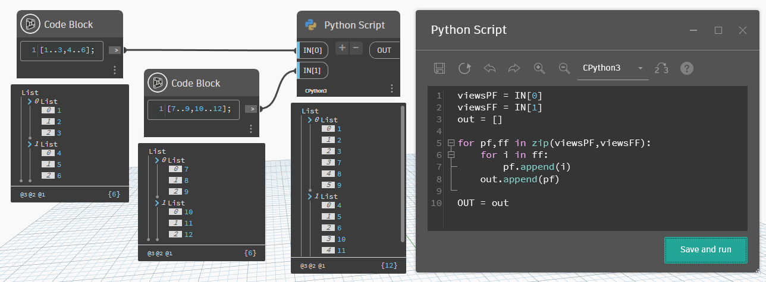766x282 pixels.
Task: Open the first Code Block's options menu
Action: click(x=115, y=70)
